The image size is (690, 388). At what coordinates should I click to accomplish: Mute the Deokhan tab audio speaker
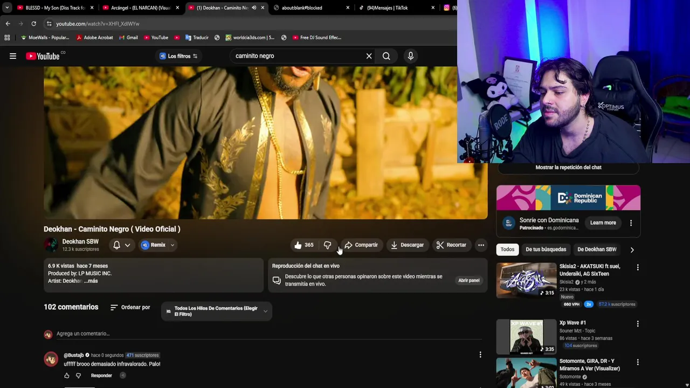pos(254,8)
